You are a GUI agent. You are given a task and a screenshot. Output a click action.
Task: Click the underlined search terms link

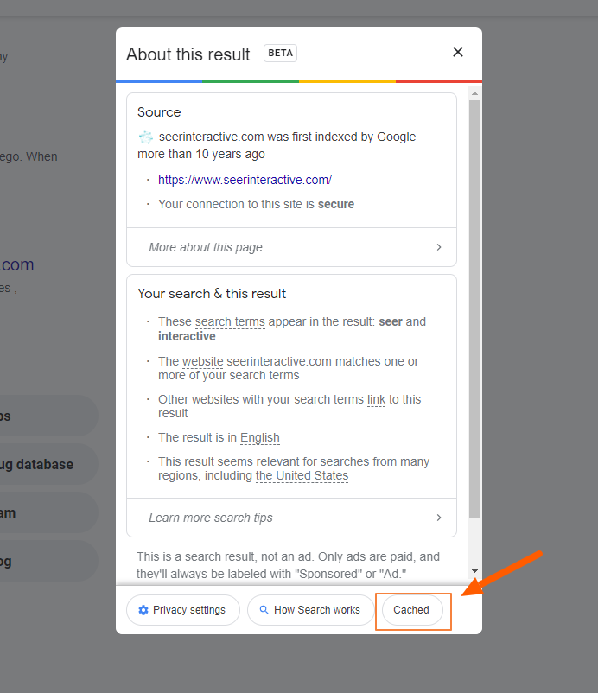click(230, 321)
